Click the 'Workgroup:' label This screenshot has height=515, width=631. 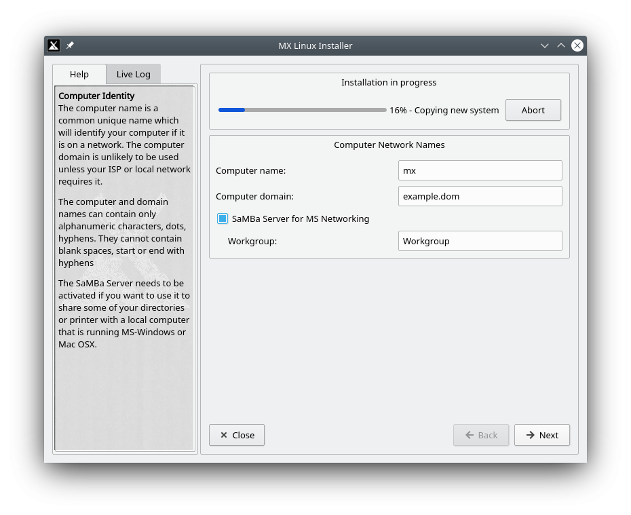tap(252, 242)
